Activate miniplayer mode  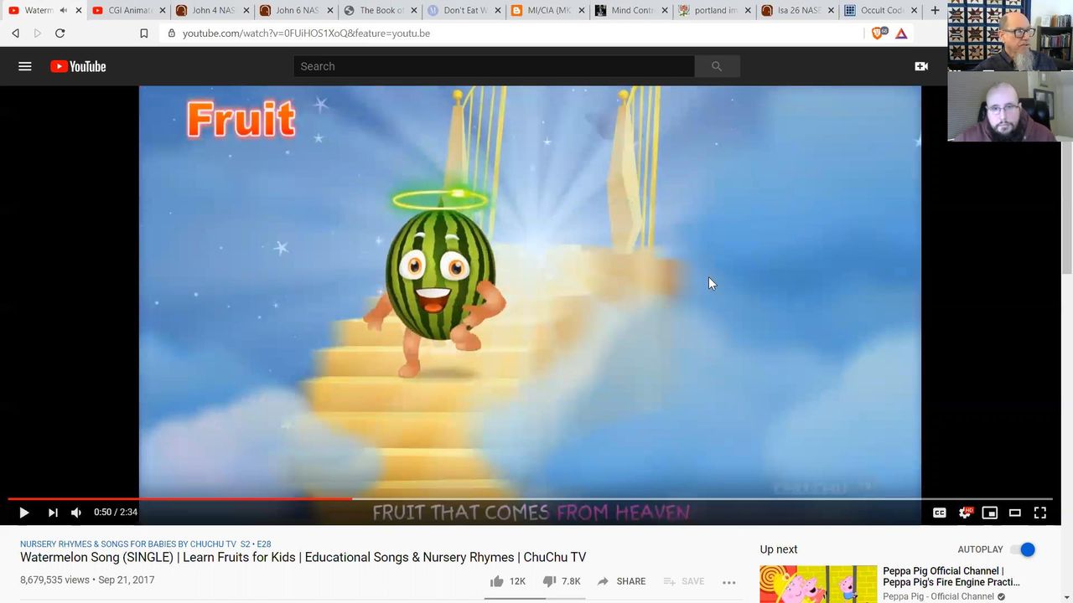click(x=990, y=513)
